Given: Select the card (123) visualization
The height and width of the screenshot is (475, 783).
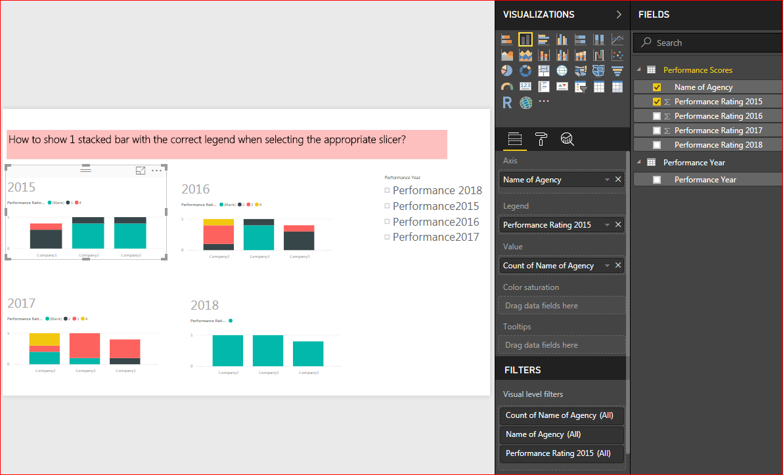Looking at the screenshot, I should (526, 87).
